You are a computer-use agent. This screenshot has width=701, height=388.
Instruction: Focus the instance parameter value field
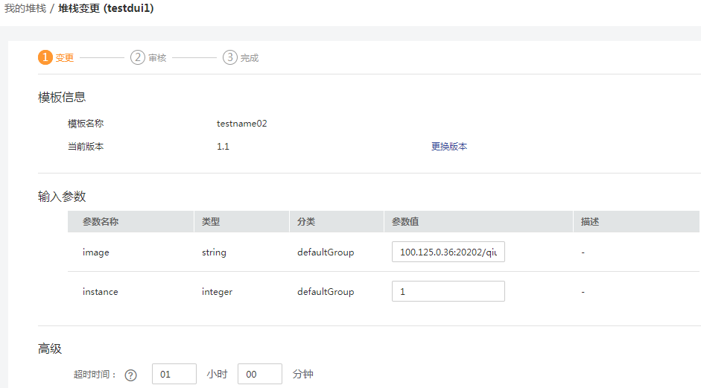pyautogui.click(x=448, y=291)
